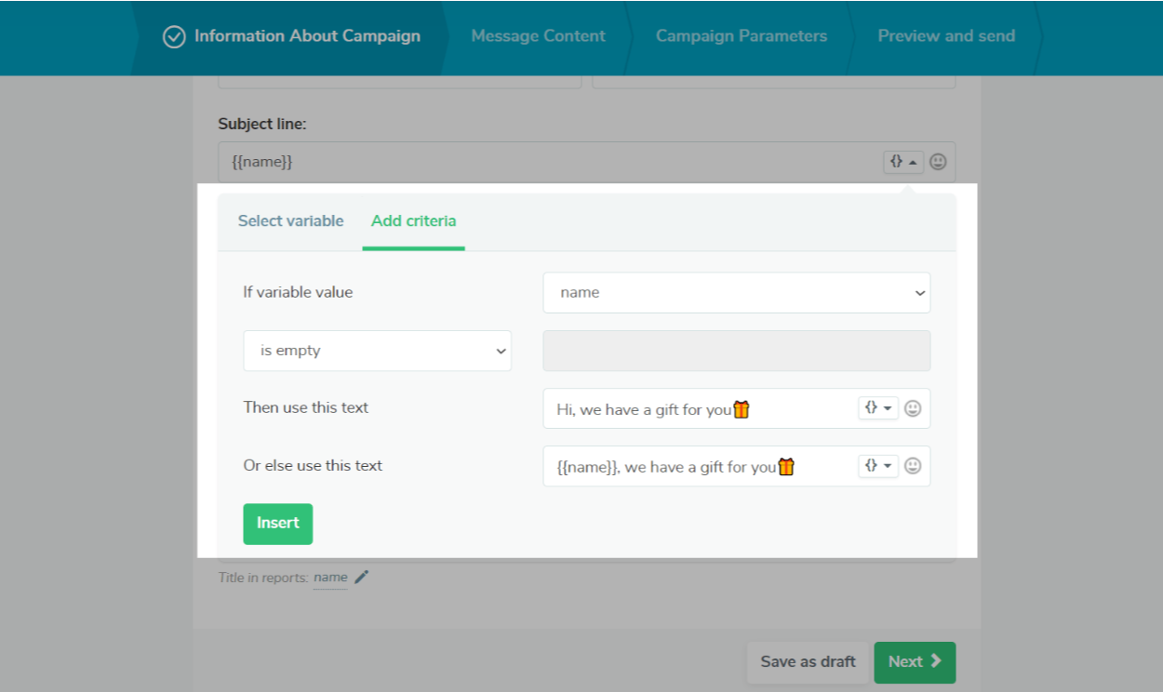Switch to the Select variable tab

coord(289,220)
